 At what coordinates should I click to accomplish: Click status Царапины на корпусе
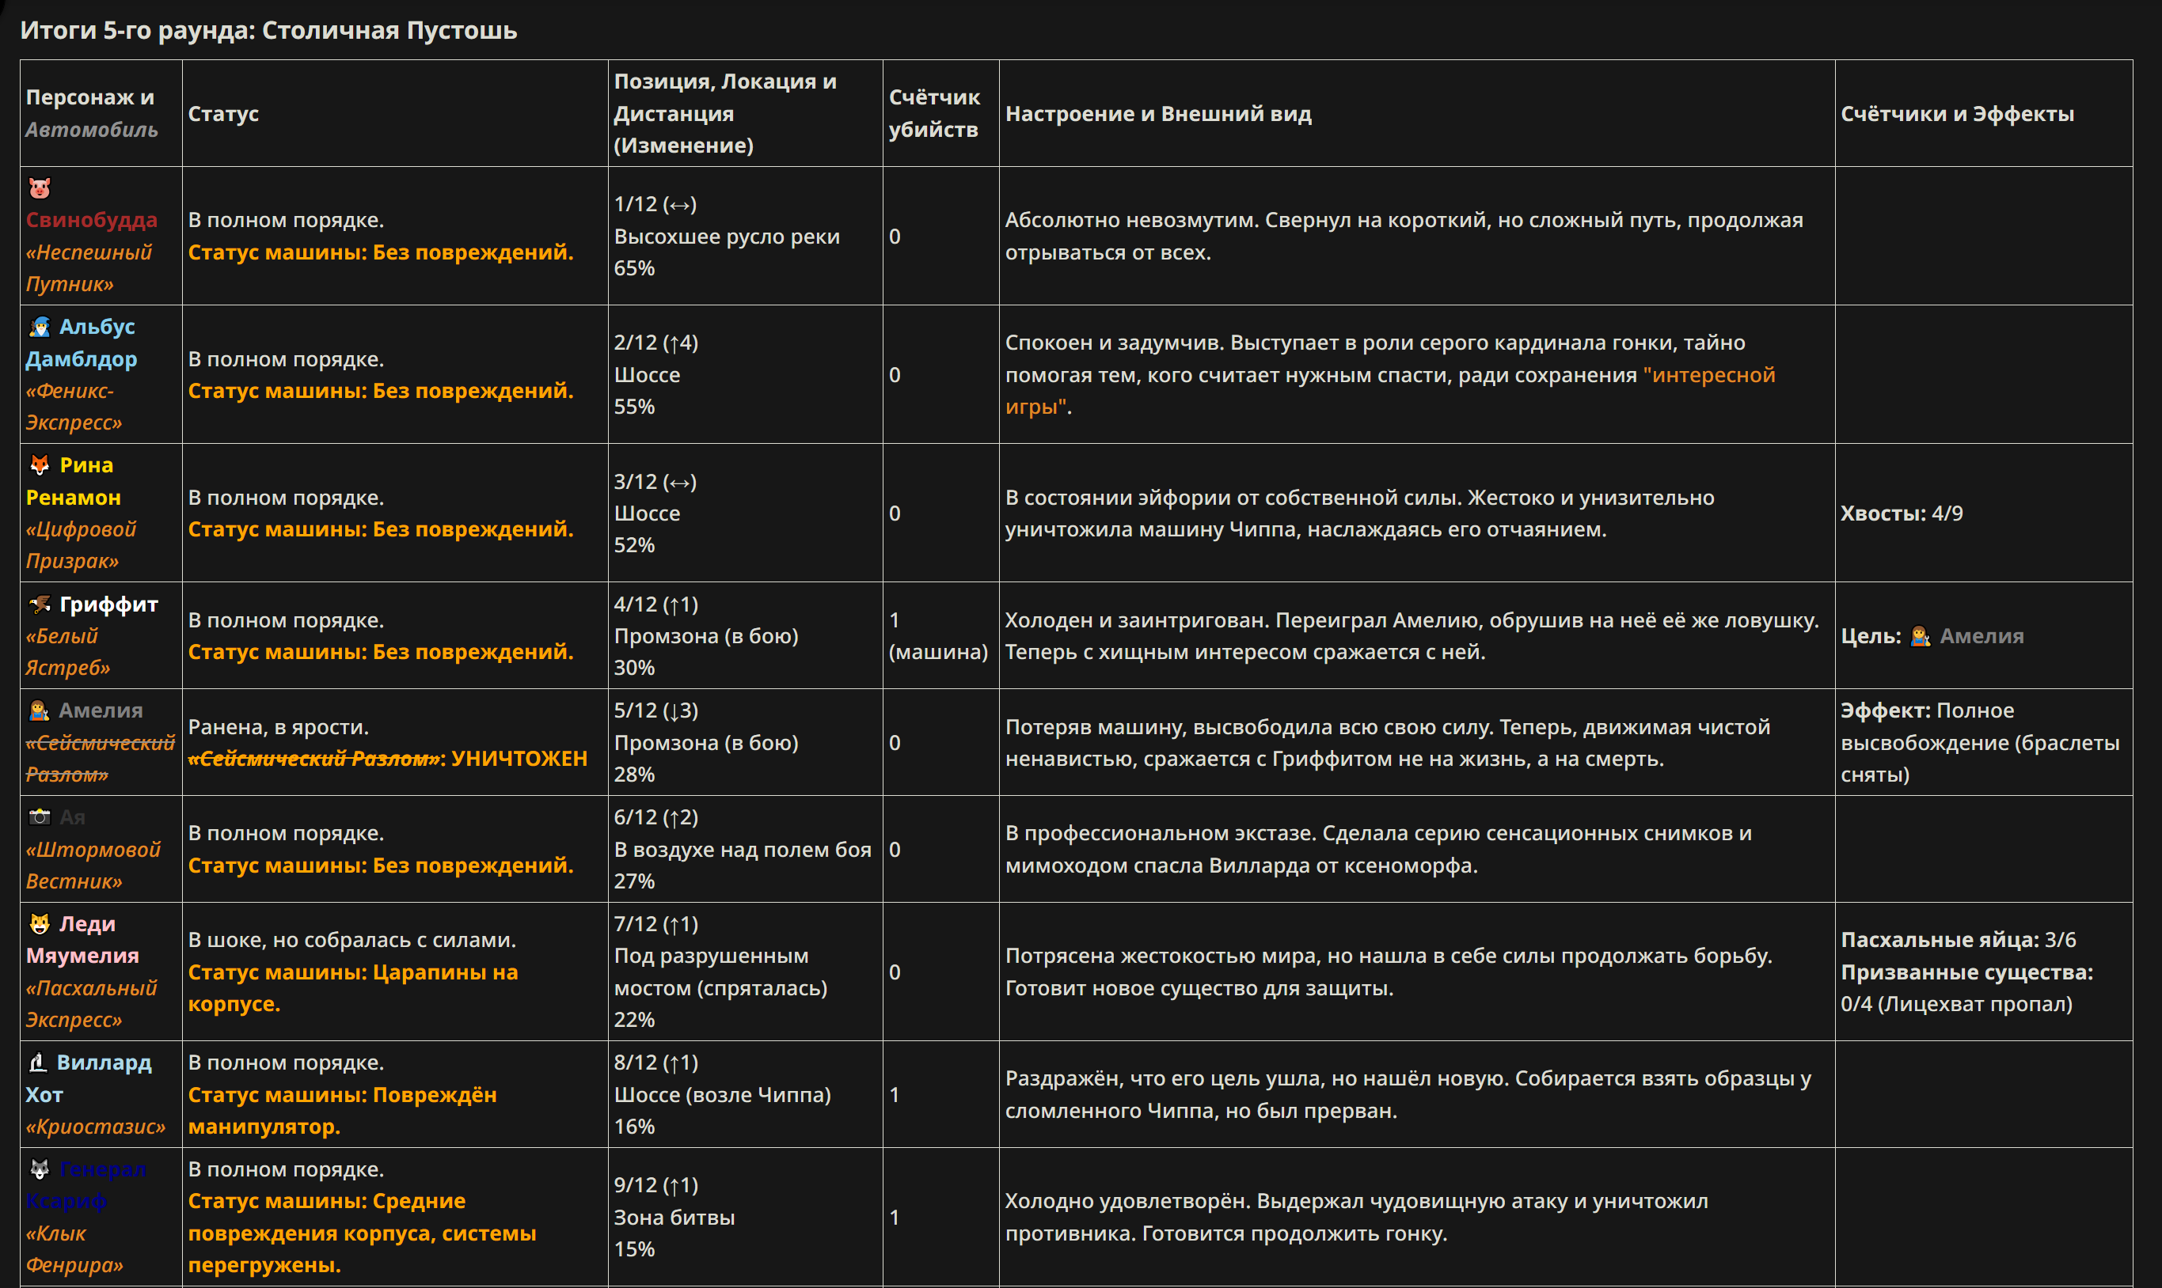[x=353, y=987]
